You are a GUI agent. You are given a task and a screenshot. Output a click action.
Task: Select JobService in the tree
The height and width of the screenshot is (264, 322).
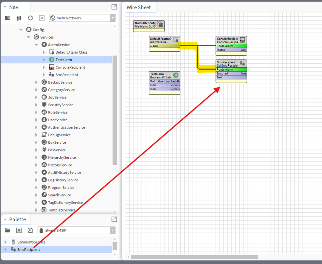point(57,97)
